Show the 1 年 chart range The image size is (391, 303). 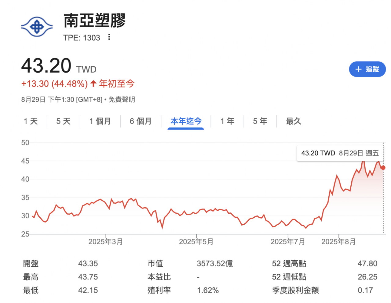click(x=227, y=121)
